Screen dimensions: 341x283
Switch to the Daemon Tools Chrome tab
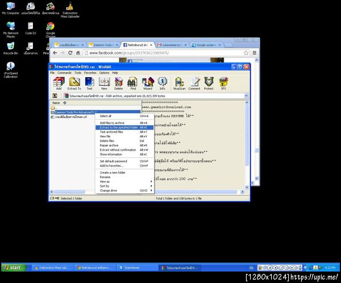pyautogui.click(x=103, y=45)
